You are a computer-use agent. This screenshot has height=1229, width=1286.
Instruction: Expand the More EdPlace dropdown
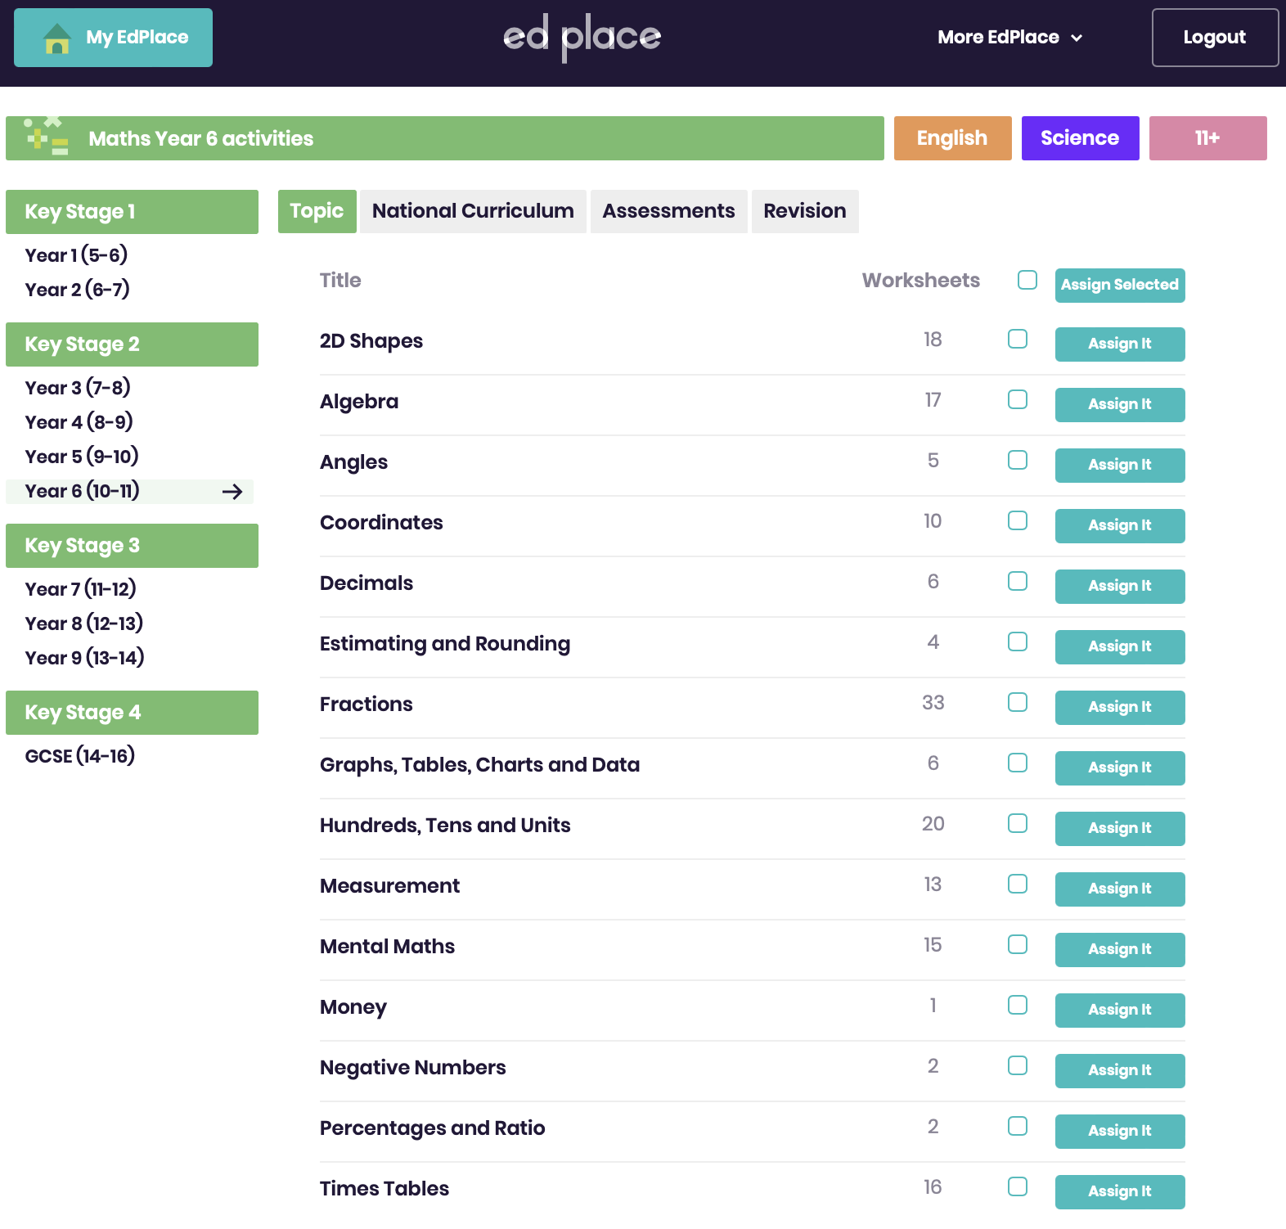[x=1010, y=38]
